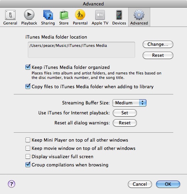Screen dimensions: 187x194
Task: Open the Sharing preferences music stack icon
Action: click(x=48, y=15)
